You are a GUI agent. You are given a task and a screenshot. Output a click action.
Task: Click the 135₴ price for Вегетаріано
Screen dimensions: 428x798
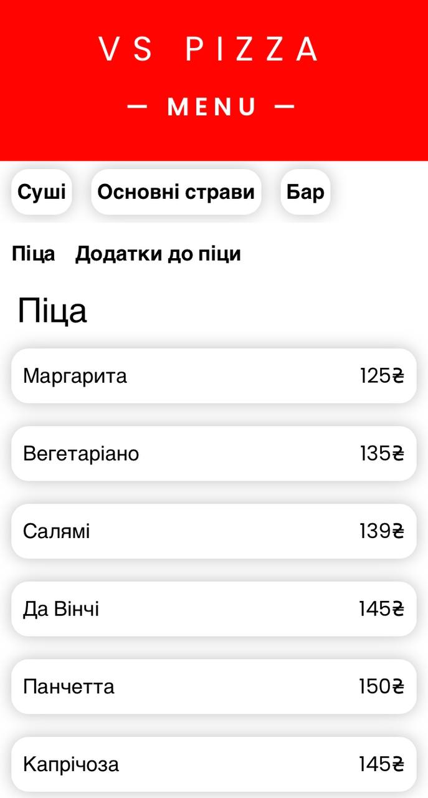[x=381, y=454]
